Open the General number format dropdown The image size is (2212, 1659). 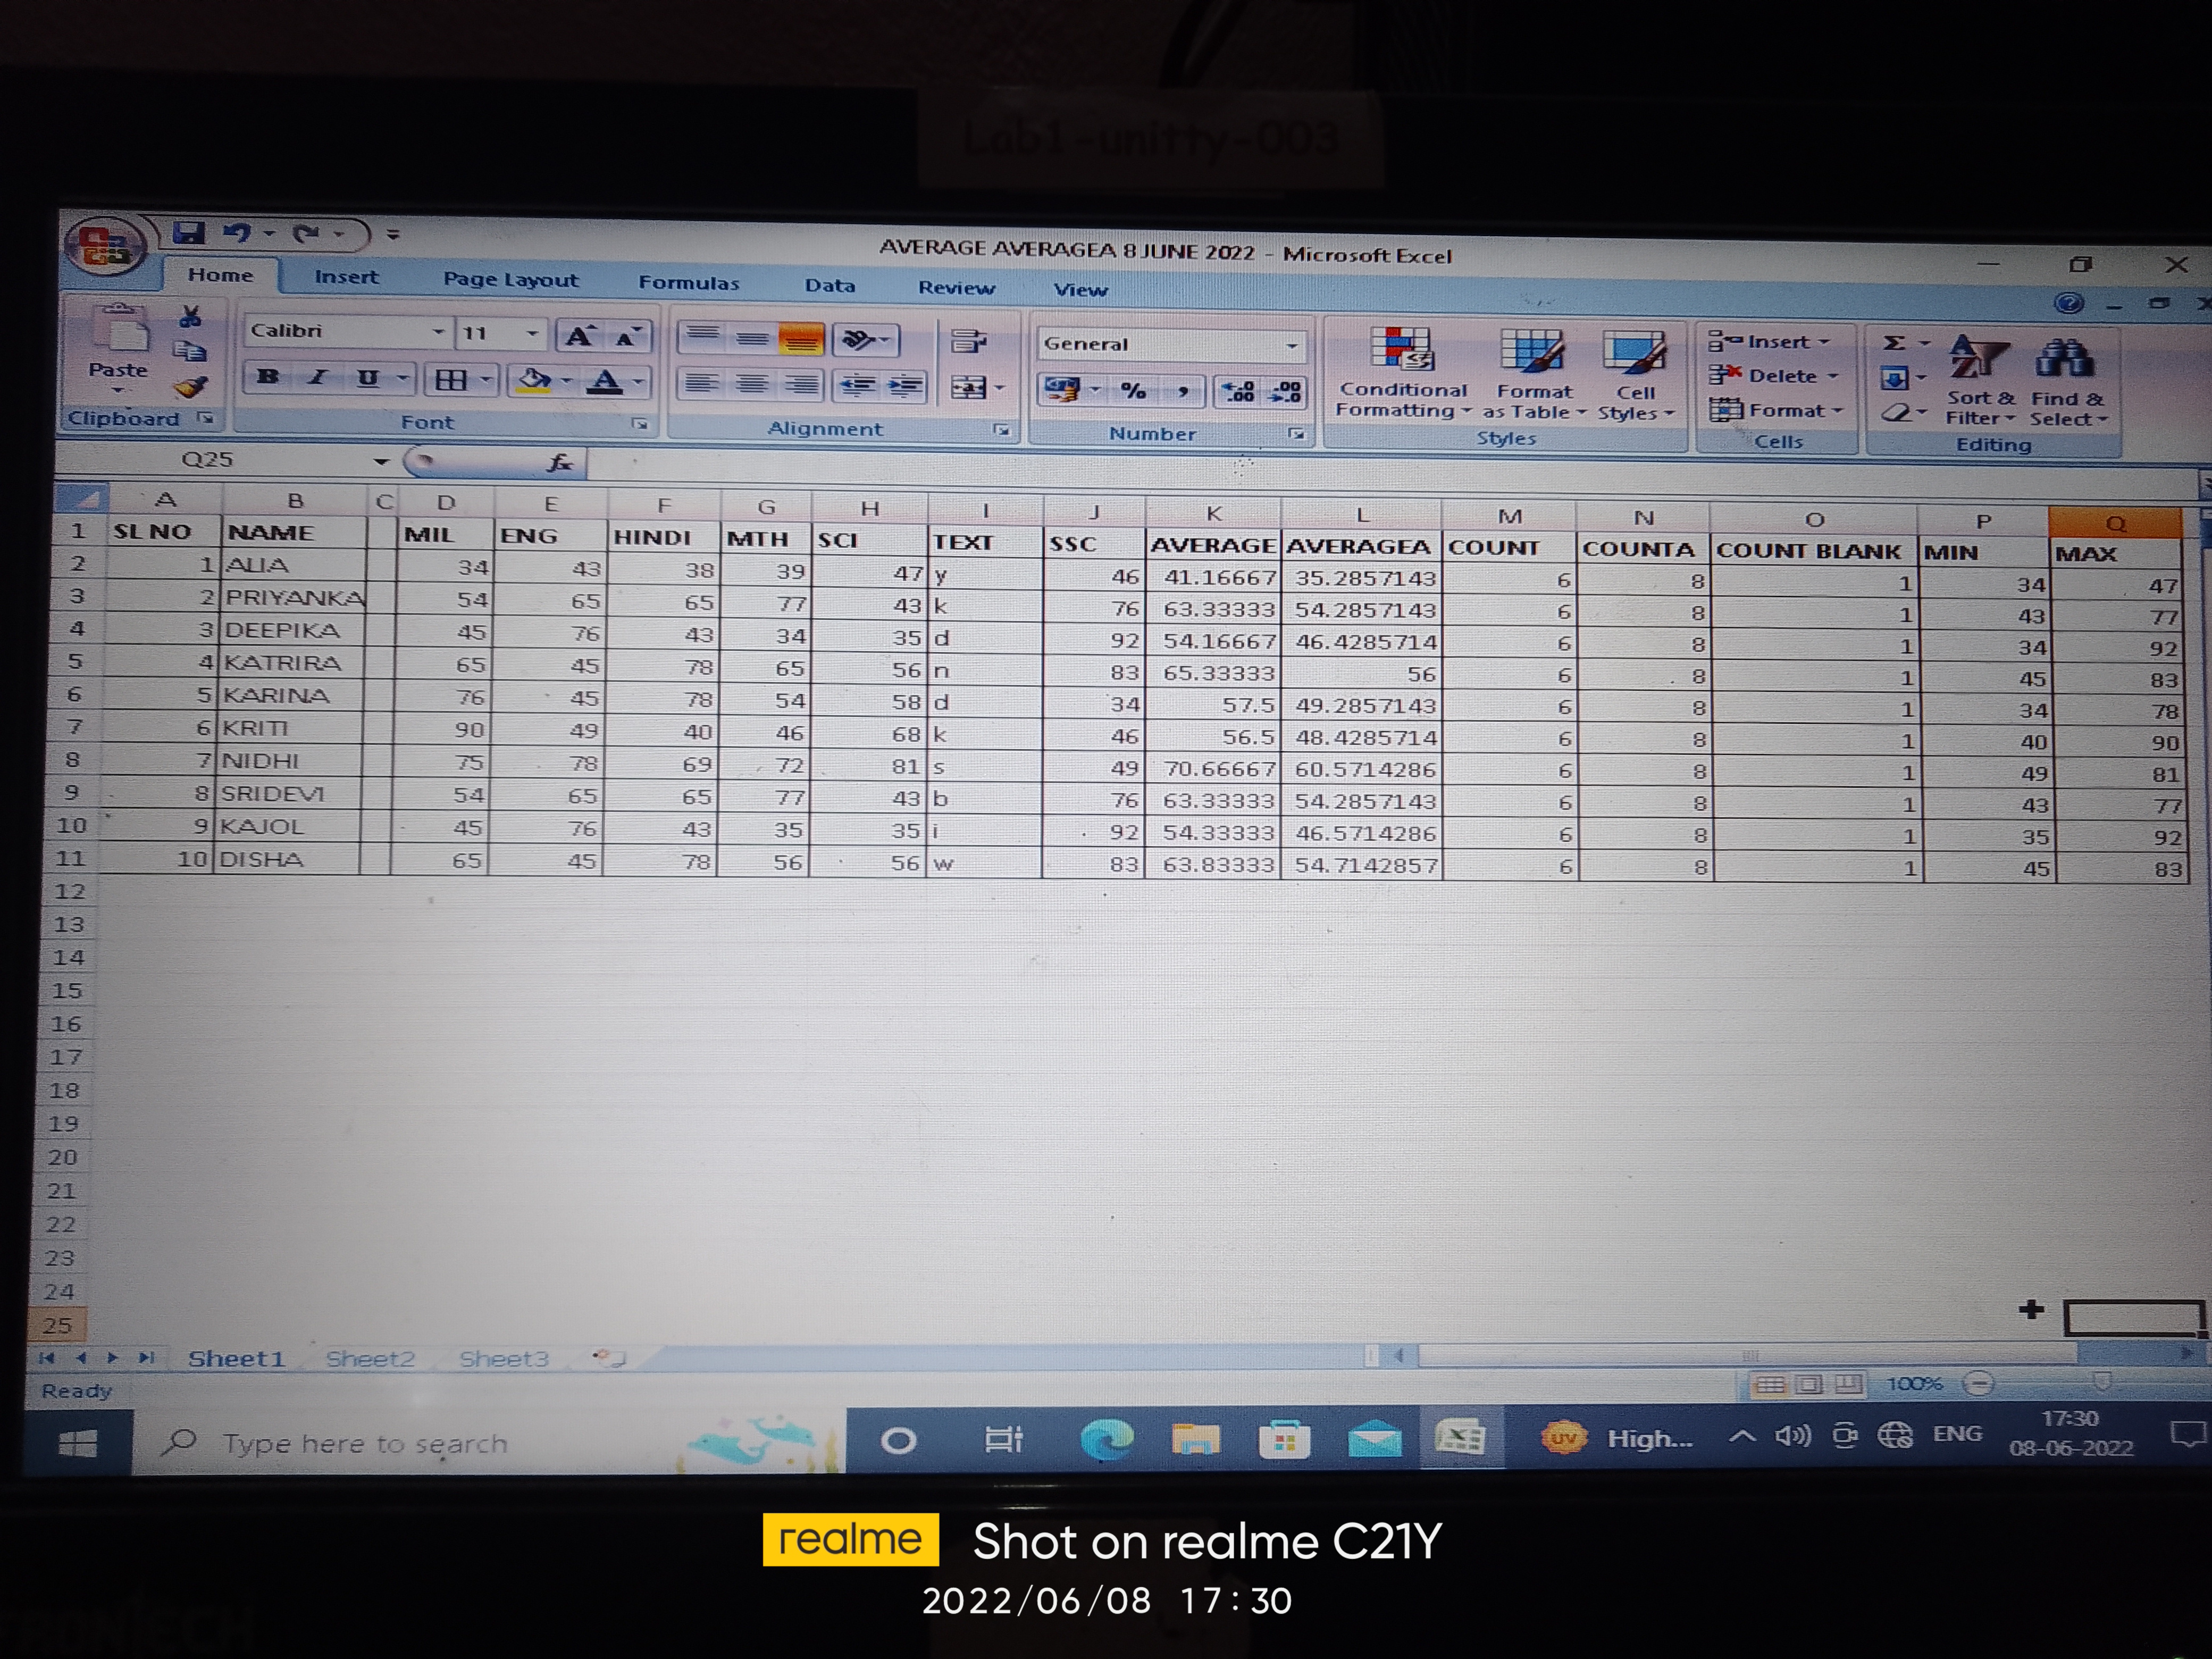1291,346
